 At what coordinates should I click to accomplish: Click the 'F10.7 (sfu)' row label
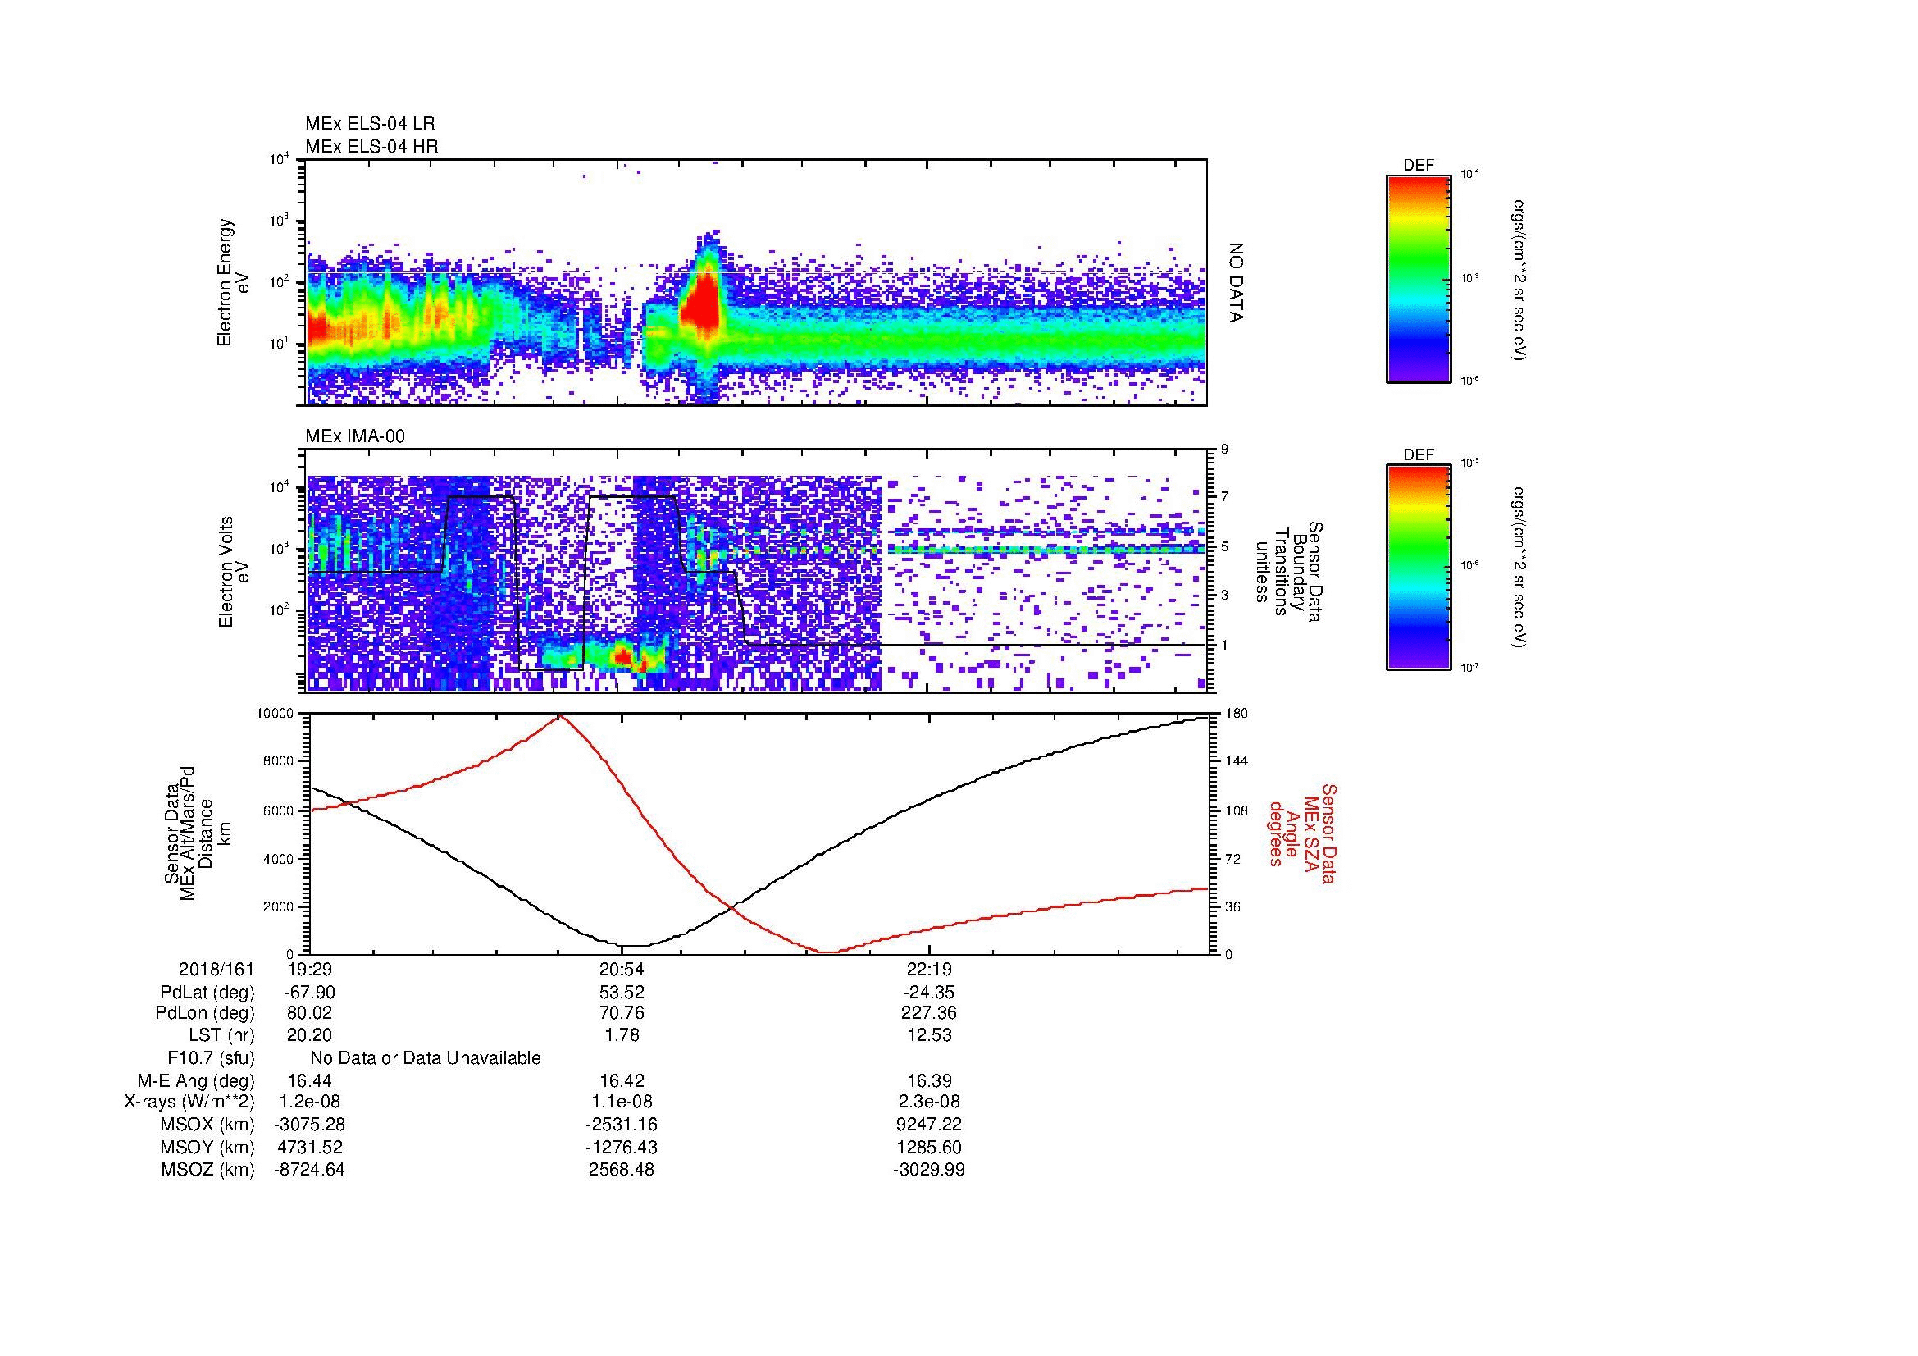point(211,1058)
